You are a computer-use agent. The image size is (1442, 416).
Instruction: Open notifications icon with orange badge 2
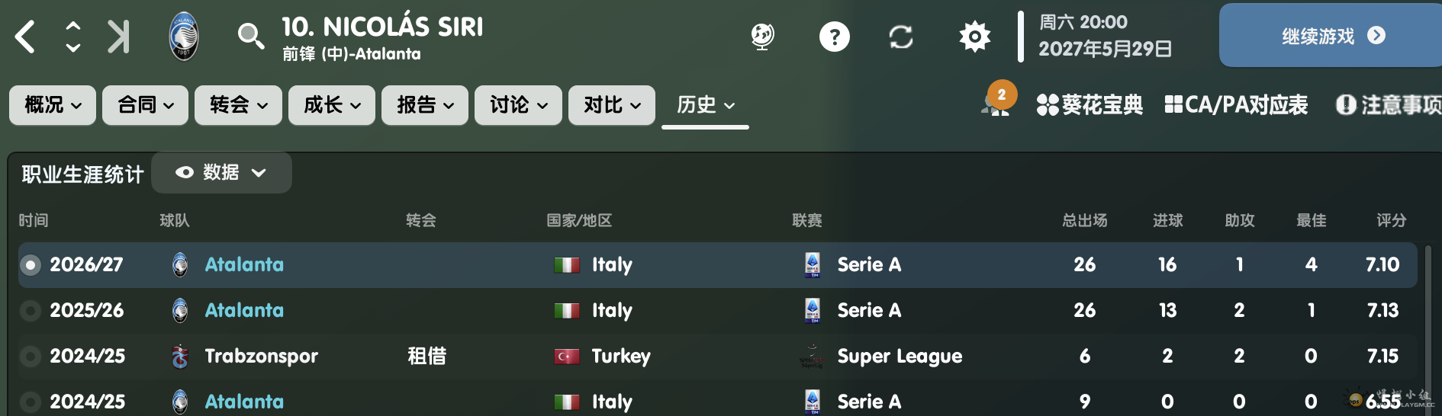click(996, 100)
